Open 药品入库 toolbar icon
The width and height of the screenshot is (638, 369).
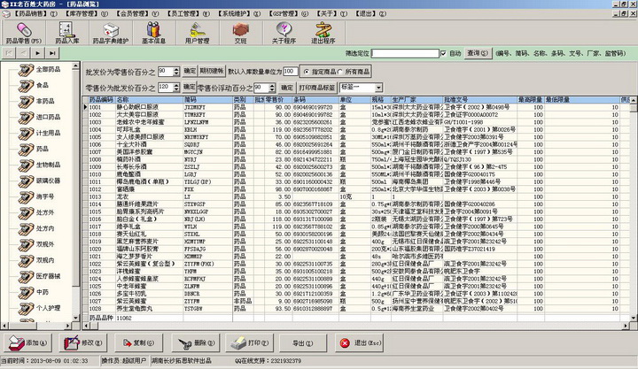pyautogui.click(x=67, y=33)
